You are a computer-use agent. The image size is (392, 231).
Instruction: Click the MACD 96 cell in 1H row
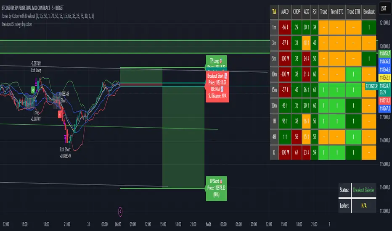[285, 121]
